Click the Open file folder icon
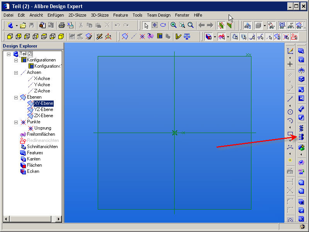309x232 pixels. [23, 25]
